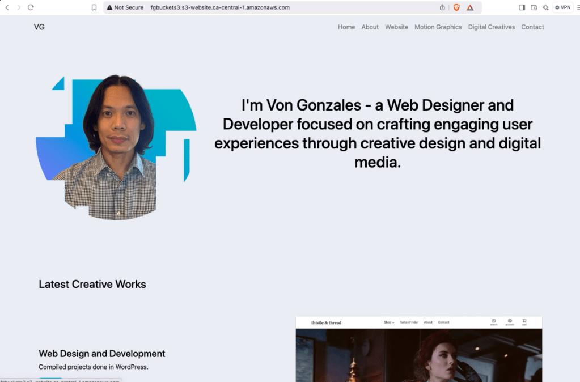Open the Leo AI assistant icon
Screen dimensions: 580x382
(x=545, y=7)
